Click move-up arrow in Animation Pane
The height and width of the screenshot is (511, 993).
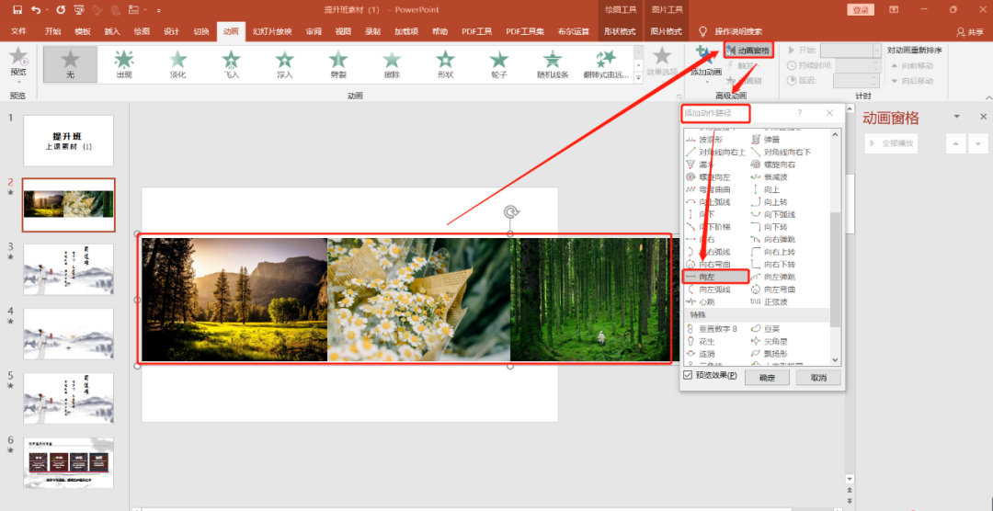(955, 143)
